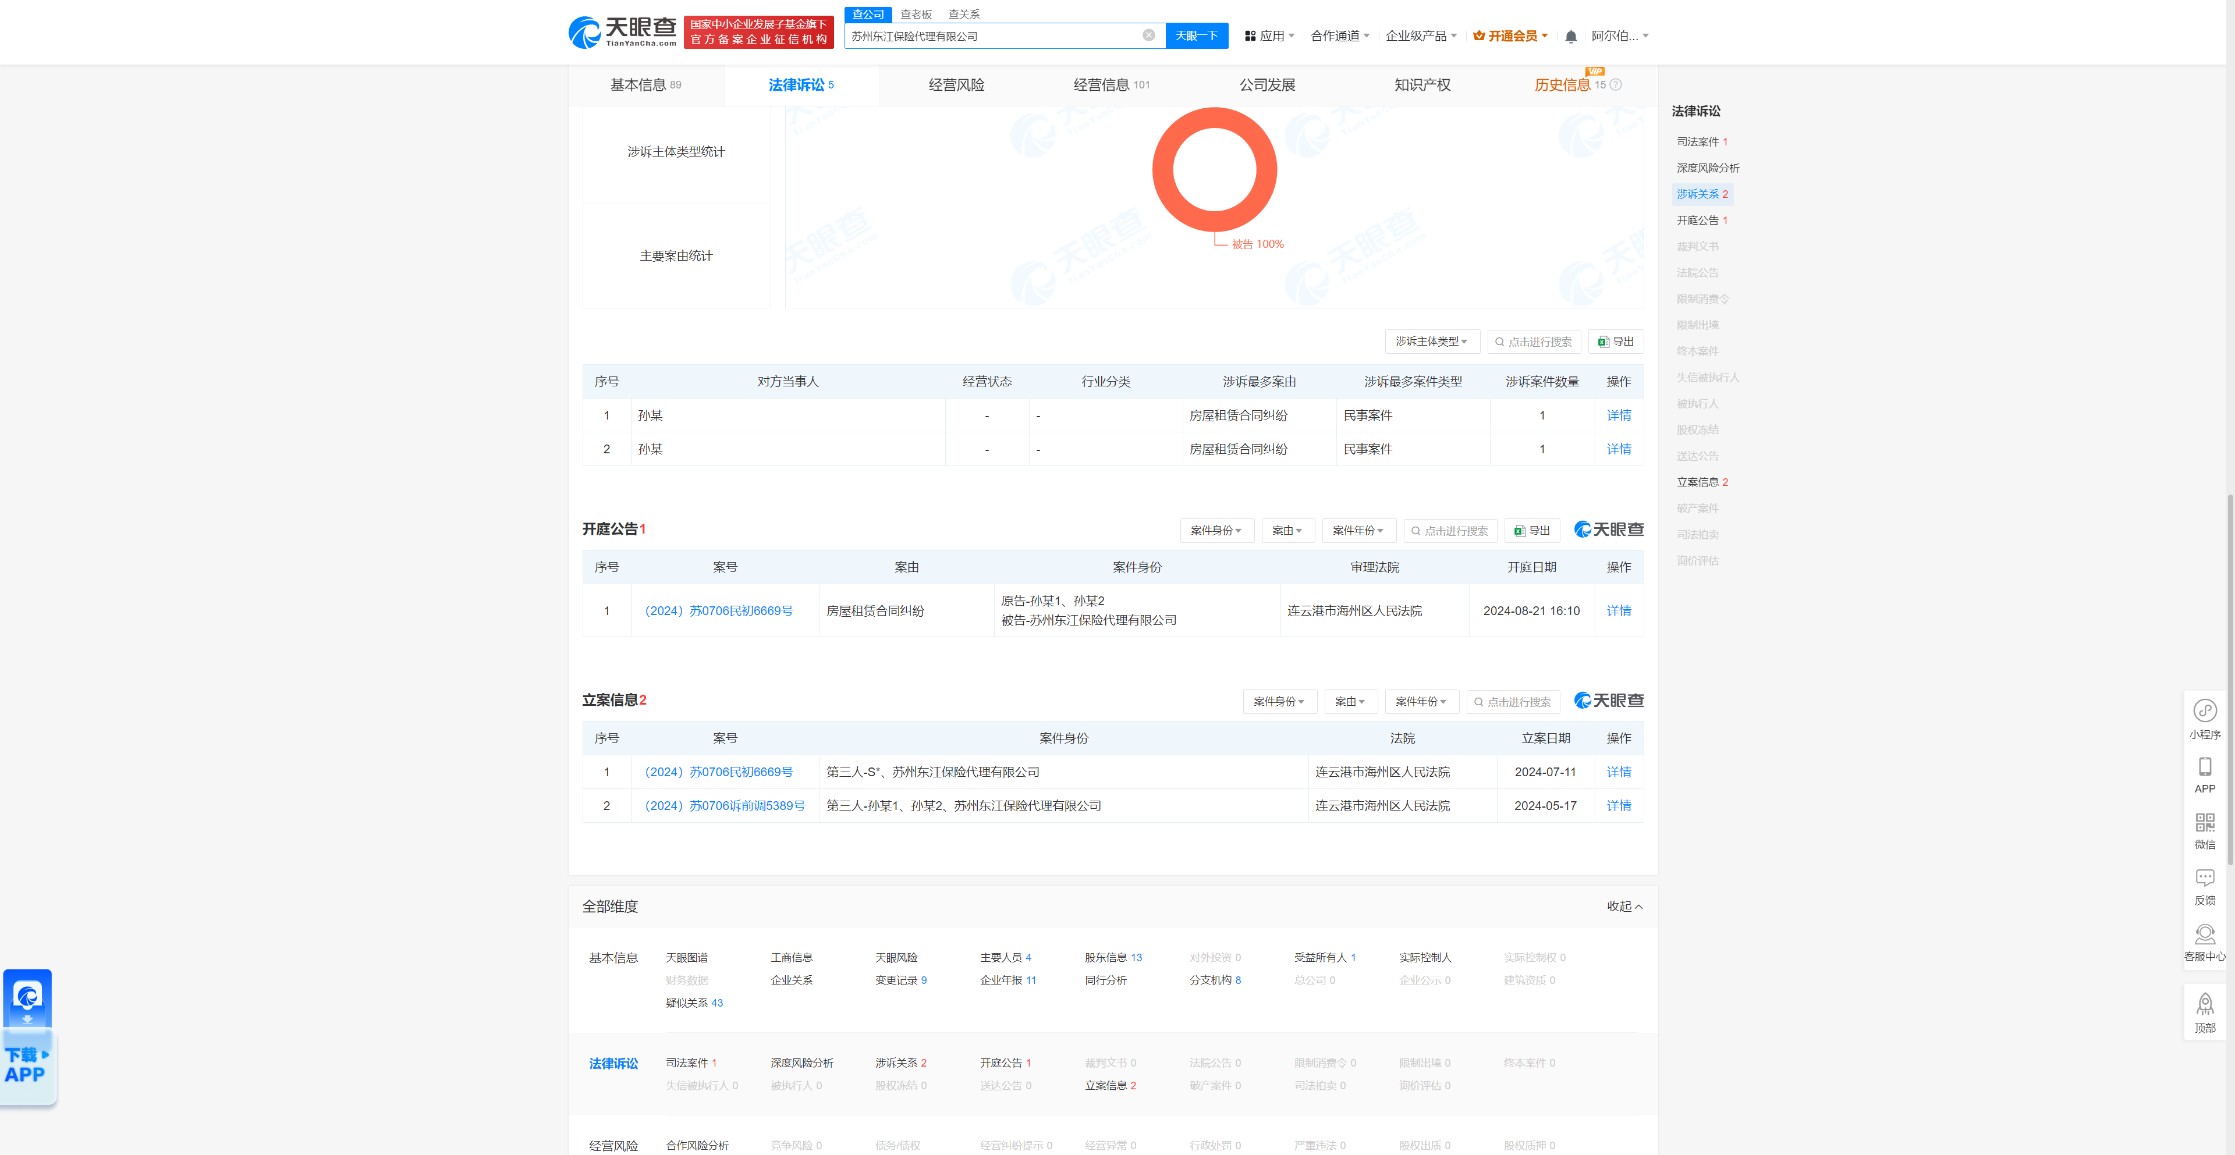Open 详情 for the 2024-07-11 filing row
Screen dimensions: 2235x1155
[x=1618, y=772]
